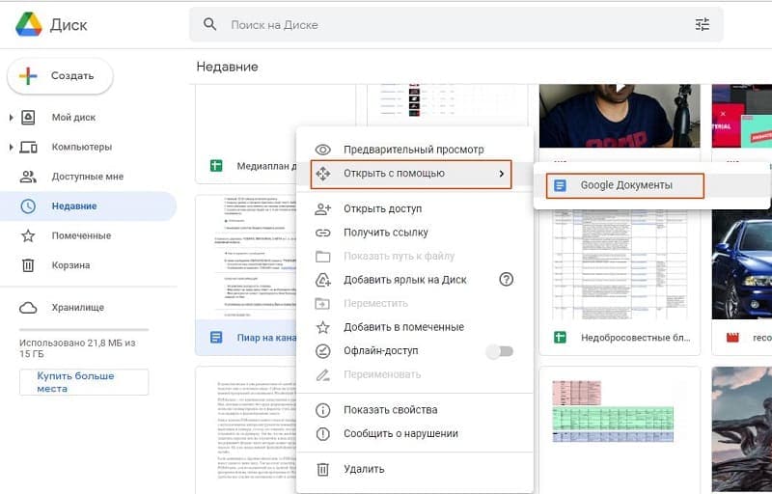Choose Сообщить о нарушении entry
This screenshot has width=772, height=494.
415,433
